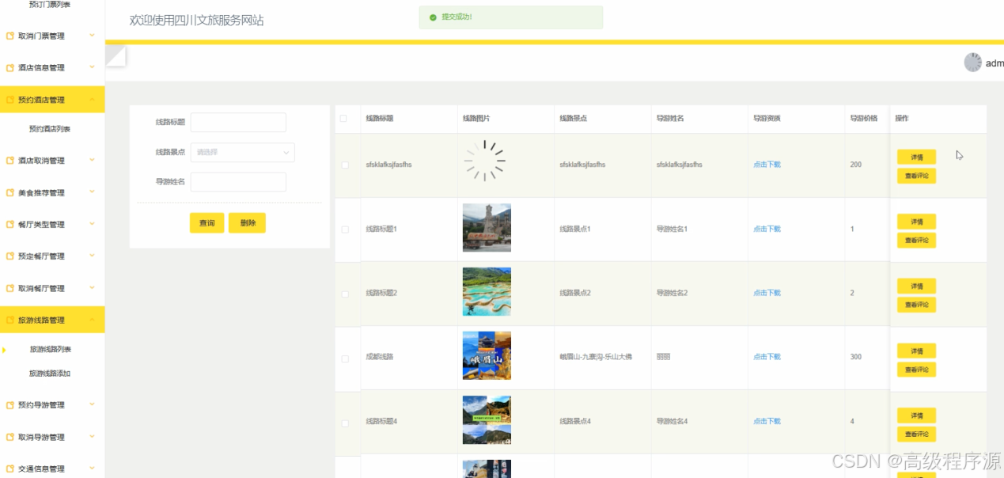Open the 线路标题1 route thumbnail image
This screenshot has height=478, width=1004.
(487, 228)
